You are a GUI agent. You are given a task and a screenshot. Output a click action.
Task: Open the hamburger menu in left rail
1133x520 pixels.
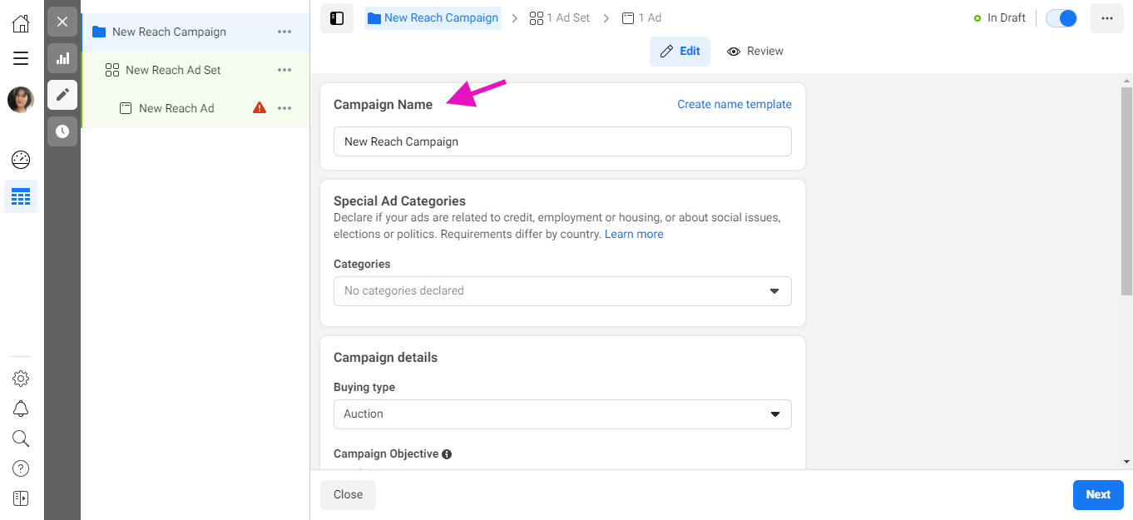pos(21,58)
